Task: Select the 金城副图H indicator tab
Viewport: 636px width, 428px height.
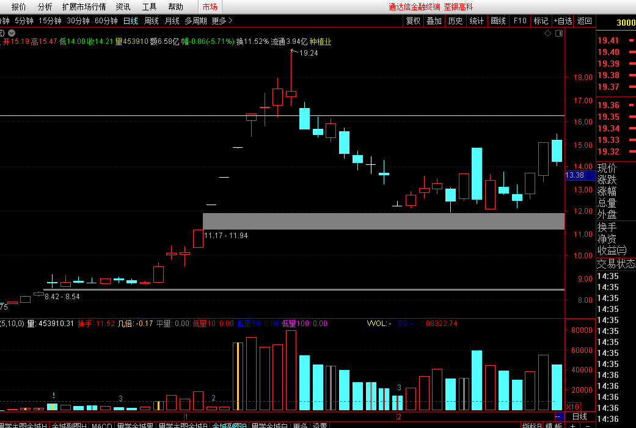Action: coord(69,425)
